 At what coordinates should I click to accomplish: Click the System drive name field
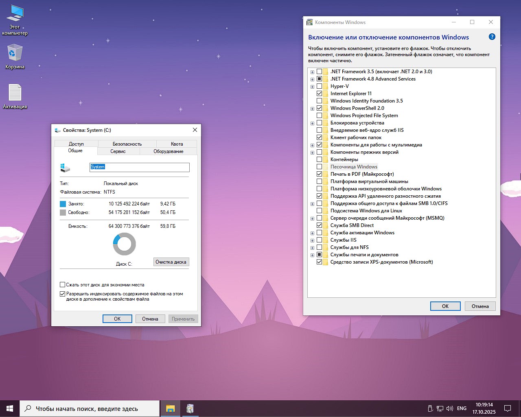click(139, 167)
